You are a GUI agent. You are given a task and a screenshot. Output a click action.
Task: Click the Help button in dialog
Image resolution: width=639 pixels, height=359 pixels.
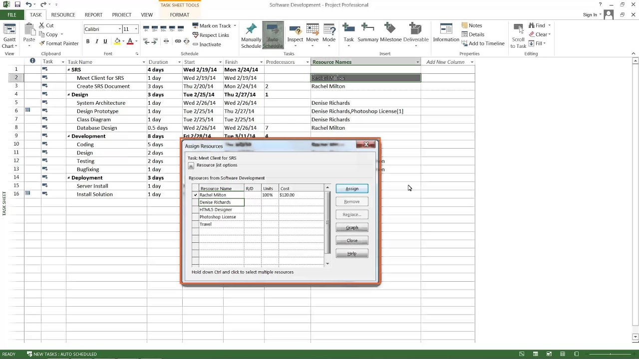click(352, 254)
